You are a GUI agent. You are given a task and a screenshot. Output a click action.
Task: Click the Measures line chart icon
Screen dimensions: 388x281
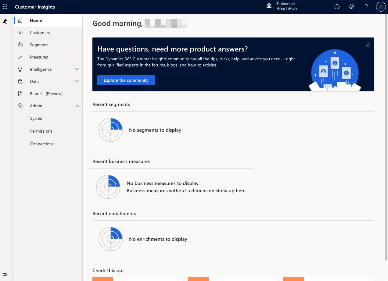pyautogui.click(x=20, y=57)
